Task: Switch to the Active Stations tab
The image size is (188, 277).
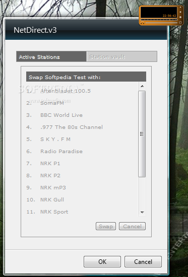Action: click(x=51, y=56)
